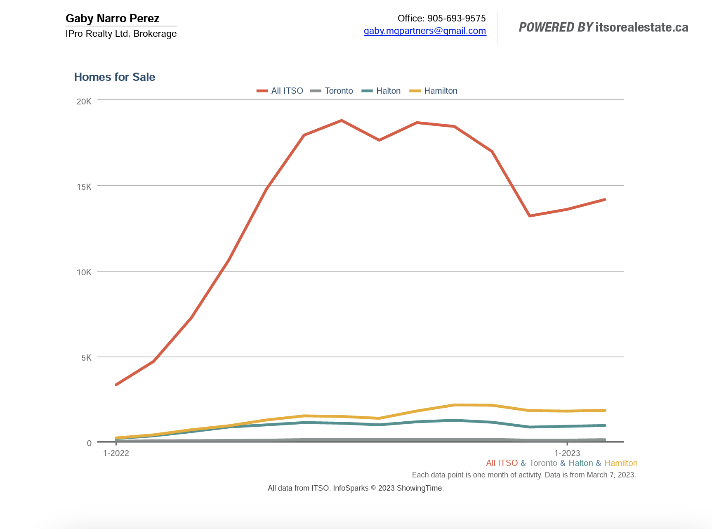Click the POWERED BY itsorealestate.ca logo

(x=603, y=27)
